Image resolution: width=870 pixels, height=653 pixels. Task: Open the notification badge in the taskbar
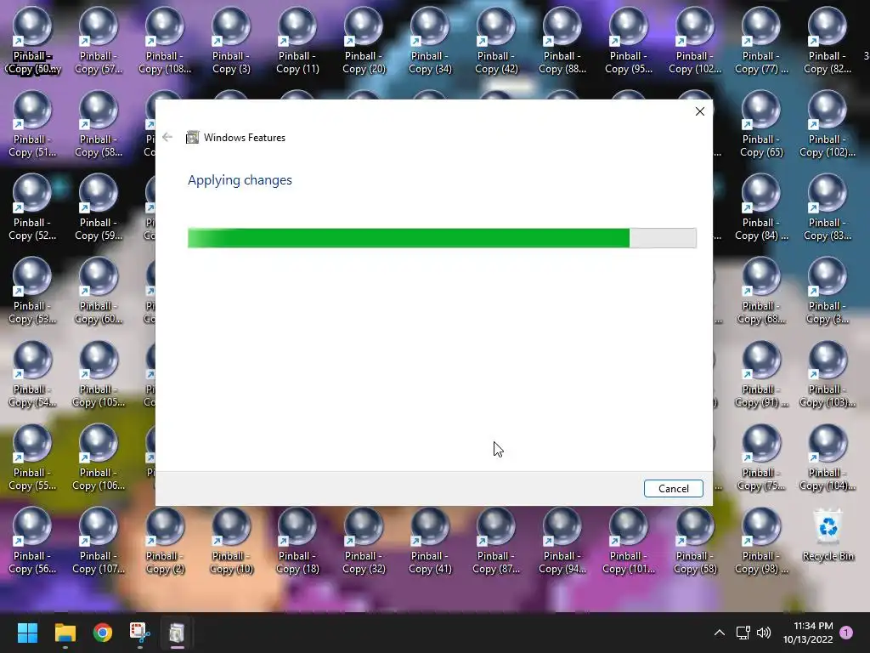[846, 633]
